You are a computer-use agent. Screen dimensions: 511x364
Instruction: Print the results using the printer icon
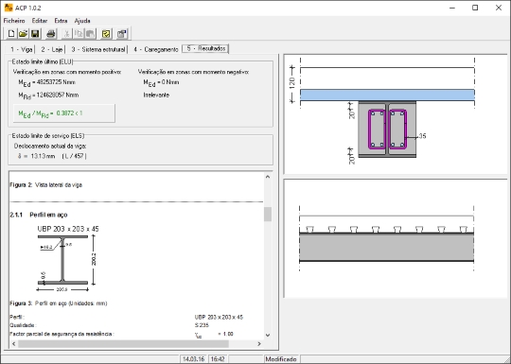tap(51, 33)
